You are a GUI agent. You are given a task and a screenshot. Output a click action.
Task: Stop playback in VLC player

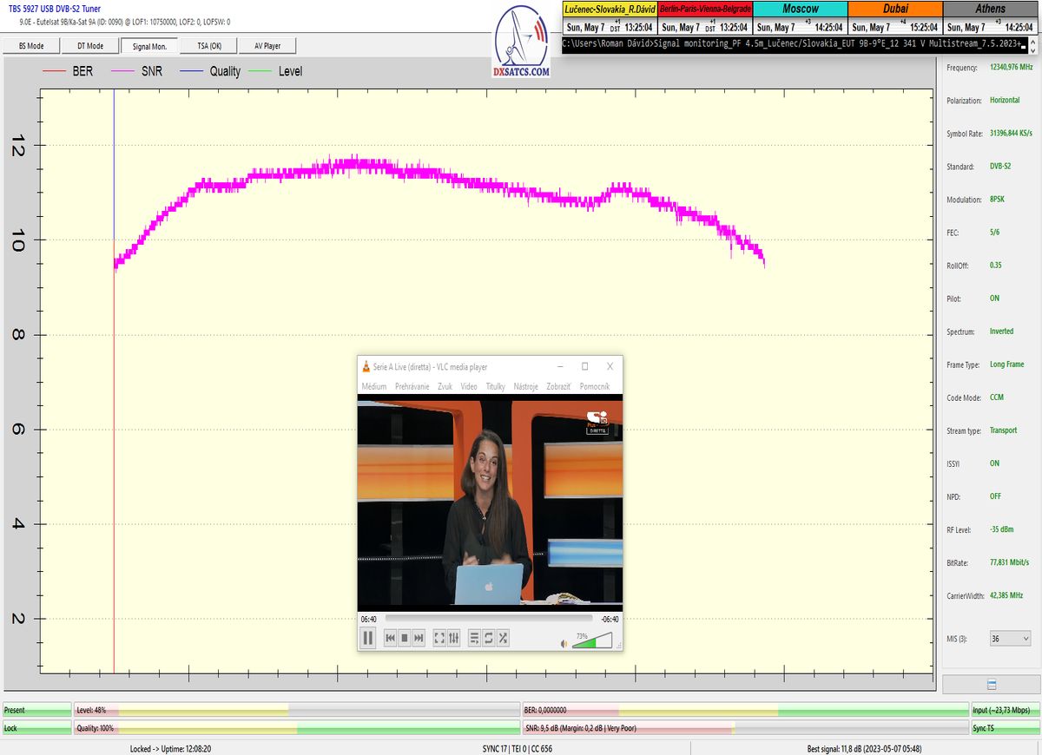point(405,638)
